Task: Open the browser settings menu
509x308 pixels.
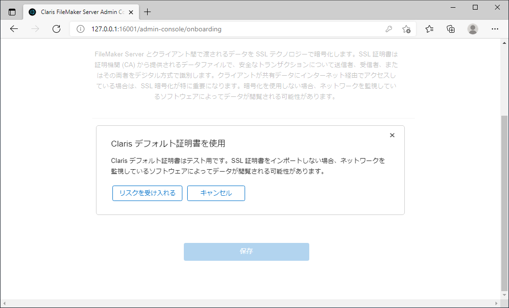Action: (x=495, y=29)
